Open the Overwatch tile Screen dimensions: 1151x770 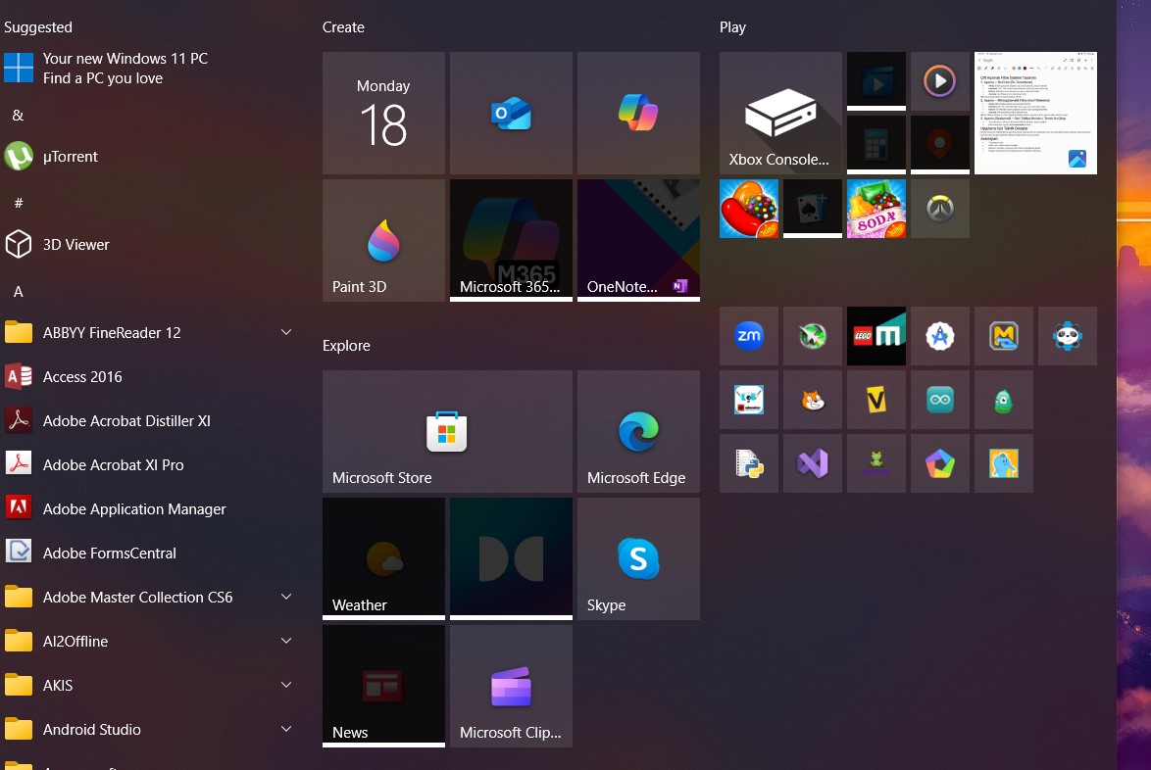[940, 209]
